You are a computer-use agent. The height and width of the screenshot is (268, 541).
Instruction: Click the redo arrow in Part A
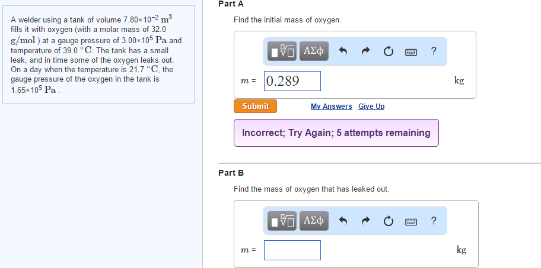[365, 51]
